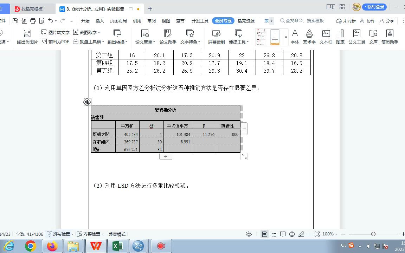Insert 艺术字 WordArt
This screenshot has width=405, height=253.
coord(309,36)
